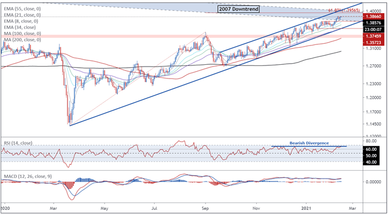This screenshot has height=215, width=388.
Task: Select the Sep marker on time axis
Action: pos(205,208)
